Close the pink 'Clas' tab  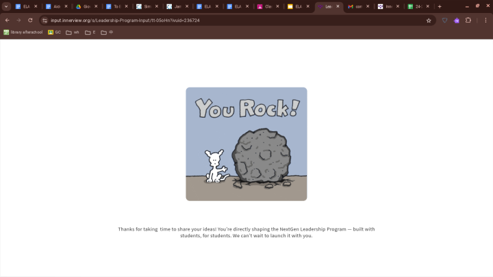click(277, 6)
